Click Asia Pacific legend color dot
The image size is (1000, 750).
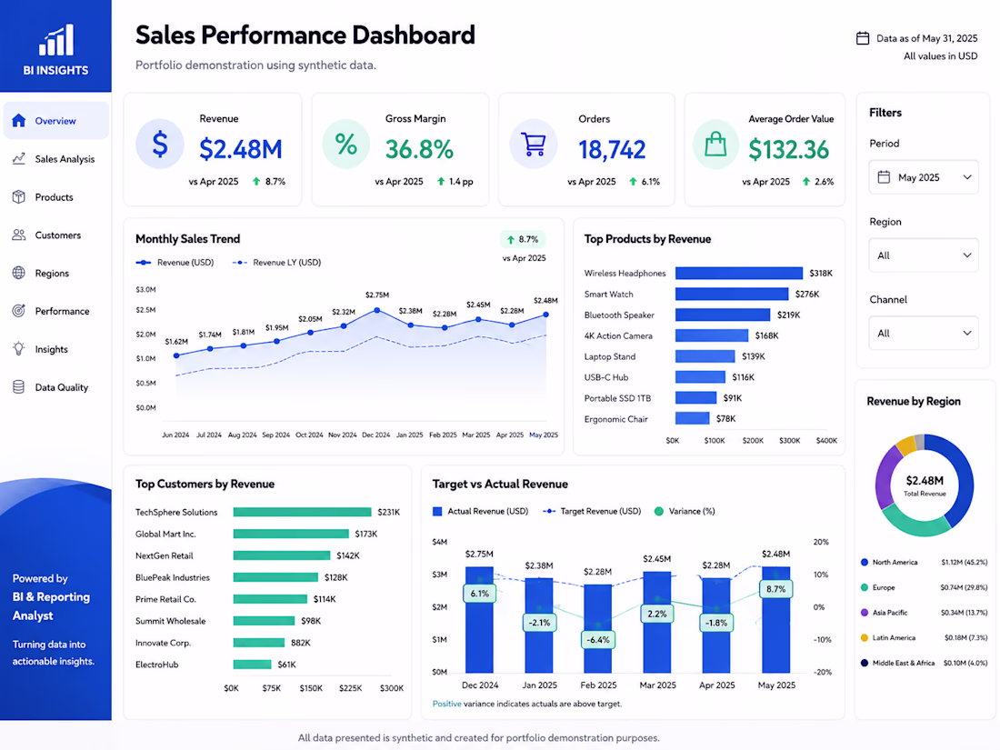[x=865, y=612]
